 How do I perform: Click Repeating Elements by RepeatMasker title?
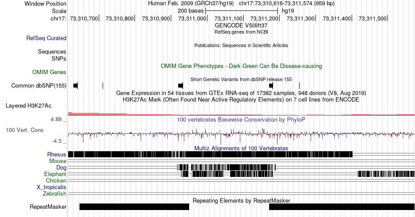(x=241, y=200)
